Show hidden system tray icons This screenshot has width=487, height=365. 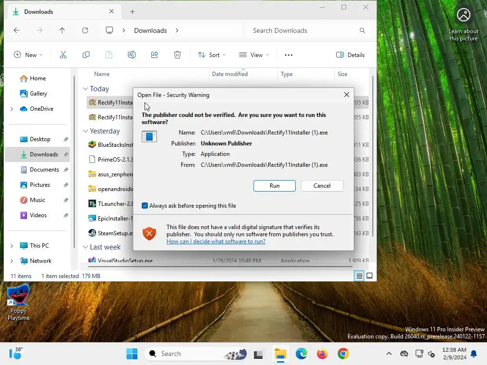[x=389, y=354]
